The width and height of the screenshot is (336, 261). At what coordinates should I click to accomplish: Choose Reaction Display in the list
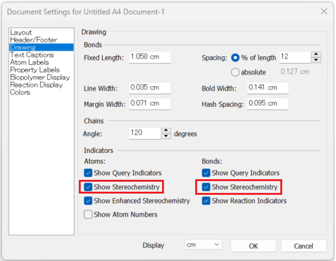tap(36, 85)
